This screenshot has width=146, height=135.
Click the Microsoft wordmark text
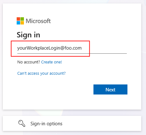[38, 21]
